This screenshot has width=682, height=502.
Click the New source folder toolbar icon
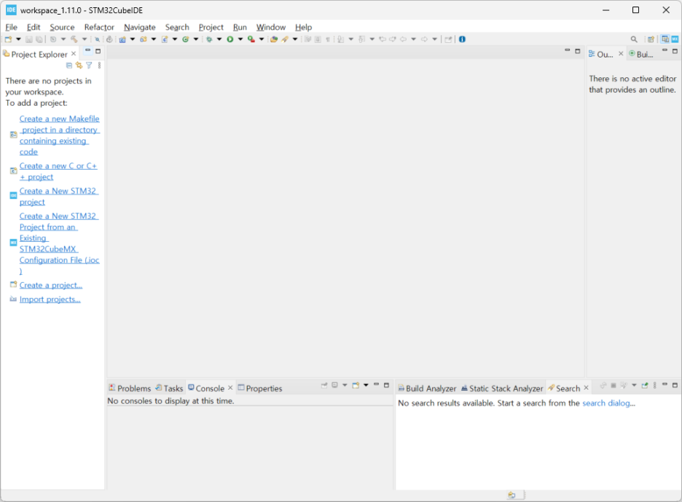tap(144, 39)
